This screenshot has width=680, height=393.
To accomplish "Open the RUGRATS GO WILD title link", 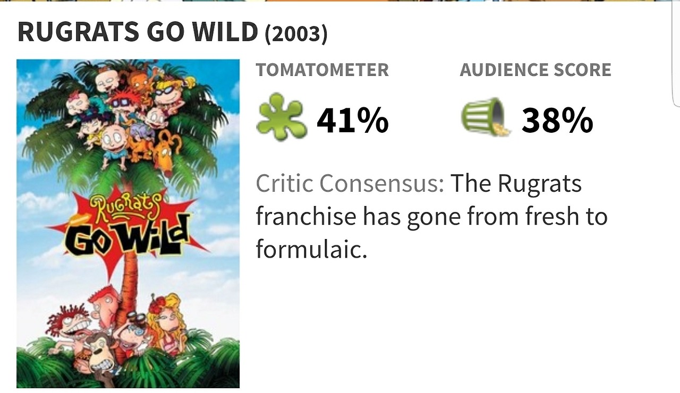I will (x=137, y=32).
